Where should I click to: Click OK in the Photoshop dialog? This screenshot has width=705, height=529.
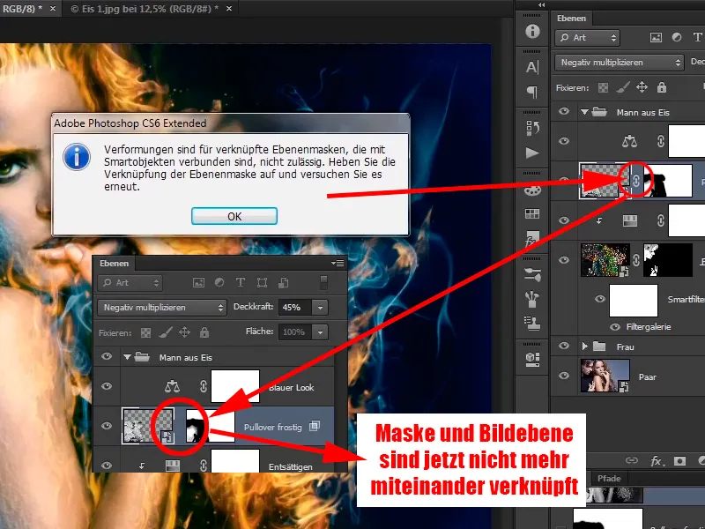[234, 216]
